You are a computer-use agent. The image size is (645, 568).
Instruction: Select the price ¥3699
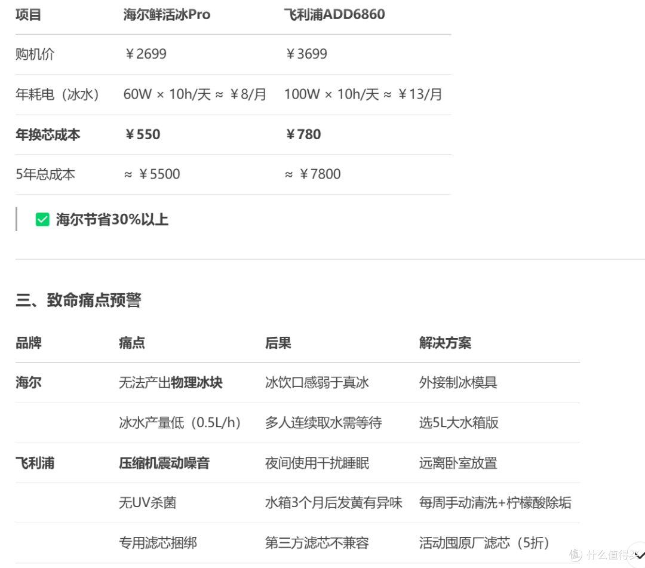(306, 54)
